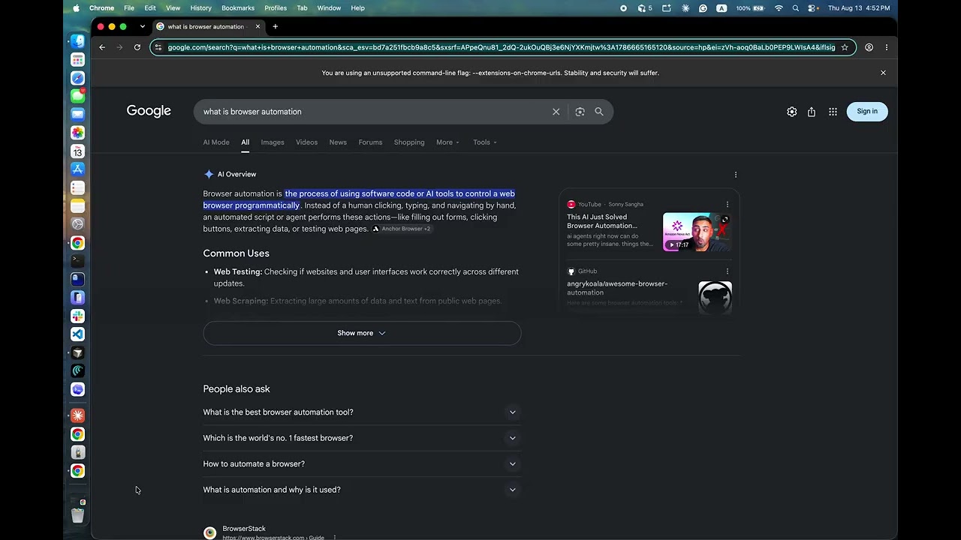Expand 'Which is the world's no. 1 fastest browser?'
961x540 pixels.
[x=362, y=438]
